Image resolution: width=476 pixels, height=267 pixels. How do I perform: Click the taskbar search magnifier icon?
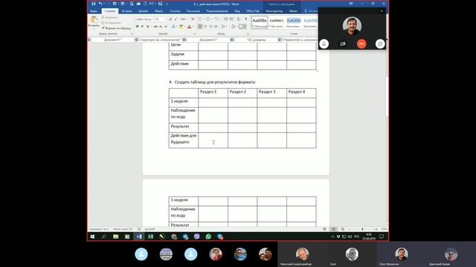tap(104, 237)
